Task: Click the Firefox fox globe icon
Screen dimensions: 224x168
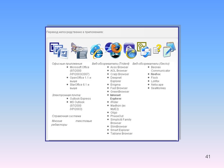Action: click(116, 47)
